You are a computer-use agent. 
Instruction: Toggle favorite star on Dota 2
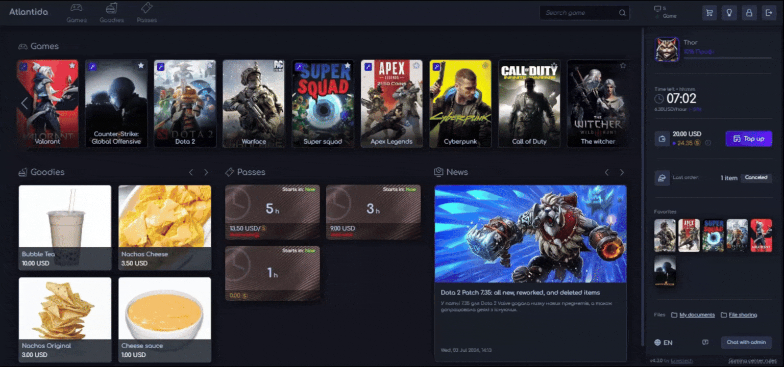(210, 66)
